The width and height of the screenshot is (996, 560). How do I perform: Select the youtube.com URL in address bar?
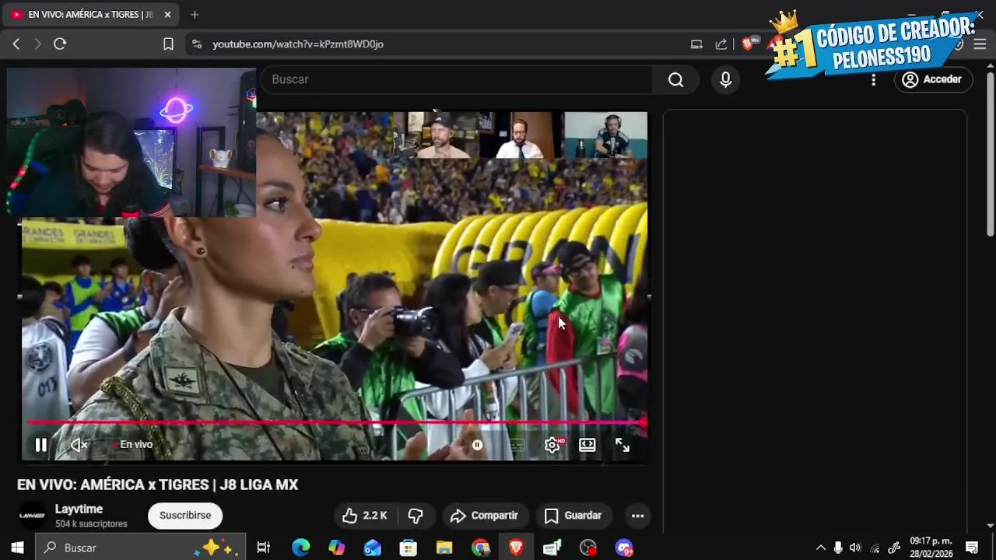point(298,44)
